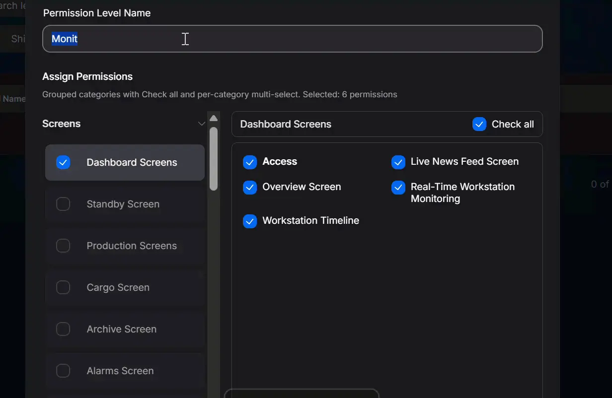Uncheck Overview Screen permission
This screenshot has height=398, width=612.
pos(250,187)
